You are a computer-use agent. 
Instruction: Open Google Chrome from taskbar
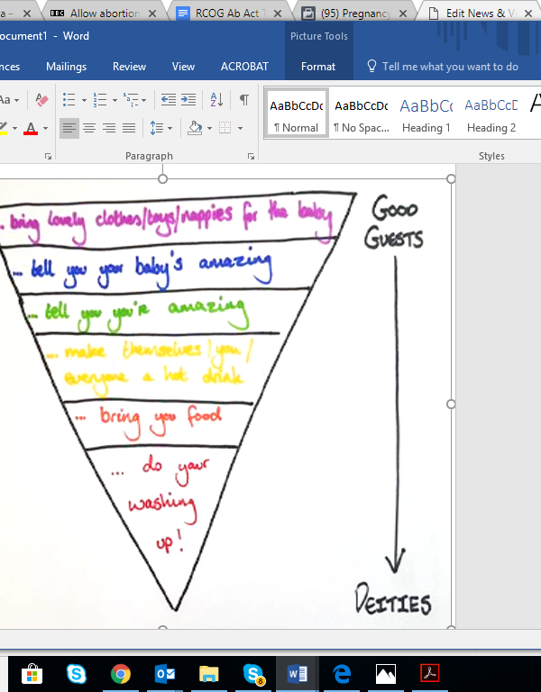(x=121, y=674)
